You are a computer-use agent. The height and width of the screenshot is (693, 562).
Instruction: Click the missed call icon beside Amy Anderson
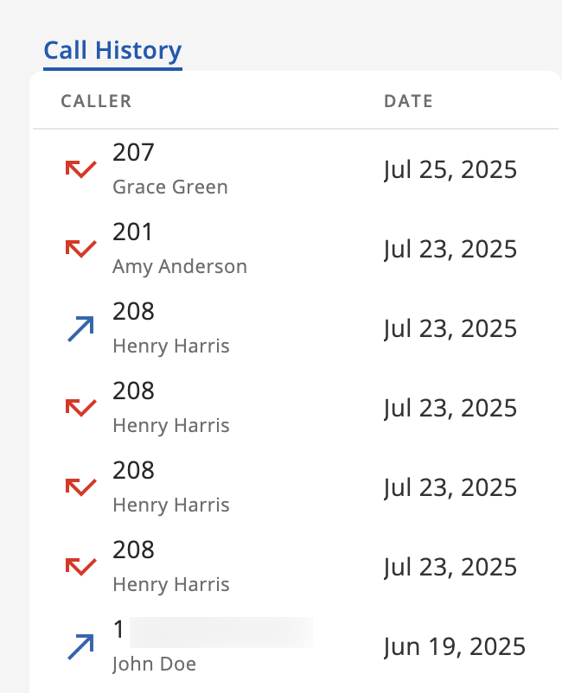[80, 249]
